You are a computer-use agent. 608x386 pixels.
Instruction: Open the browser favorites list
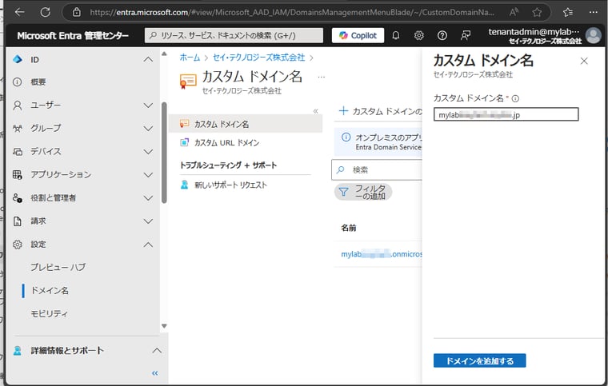click(568, 13)
